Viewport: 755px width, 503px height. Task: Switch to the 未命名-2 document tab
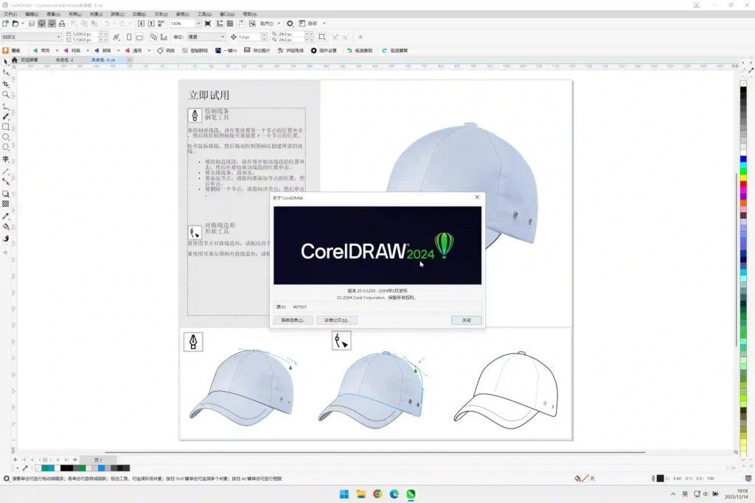[64, 60]
